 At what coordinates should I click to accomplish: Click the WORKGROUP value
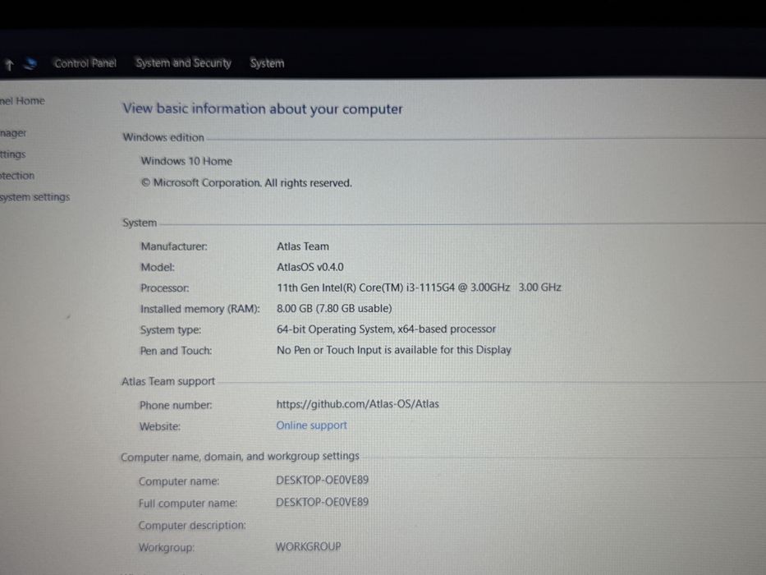tap(308, 546)
